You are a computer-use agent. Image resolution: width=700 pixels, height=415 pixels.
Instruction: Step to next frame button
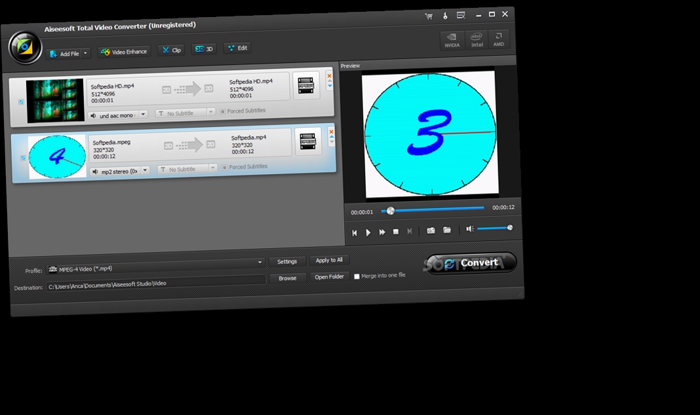coord(410,231)
